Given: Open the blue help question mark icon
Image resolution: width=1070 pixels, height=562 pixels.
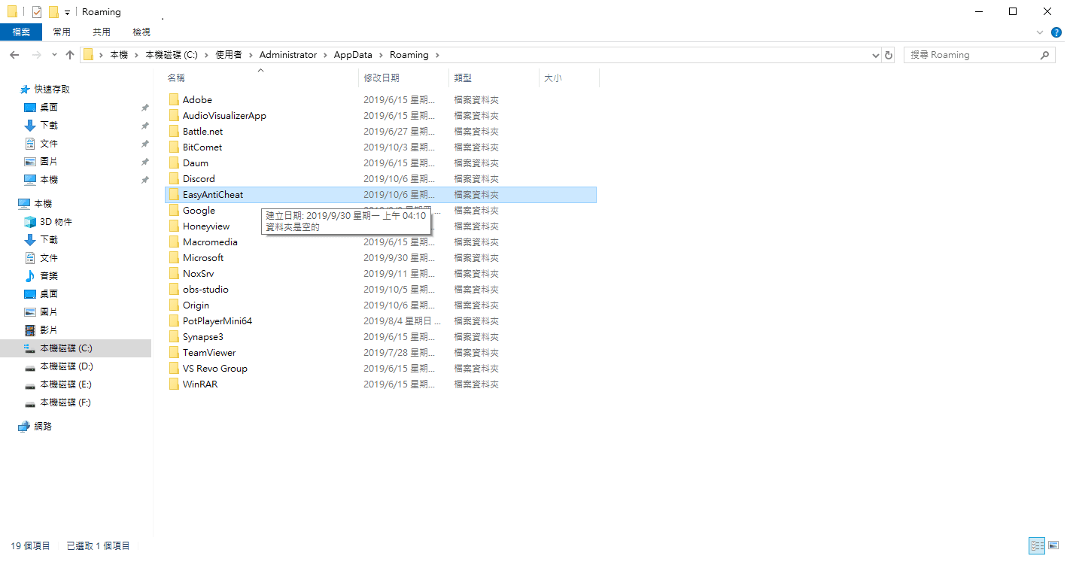Looking at the screenshot, I should click(x=1056, y=32).
